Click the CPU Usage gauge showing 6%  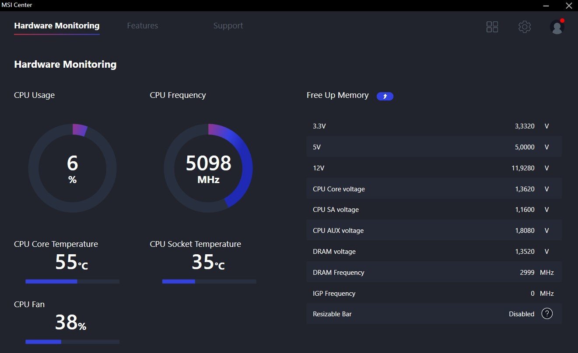coord(73,168)
